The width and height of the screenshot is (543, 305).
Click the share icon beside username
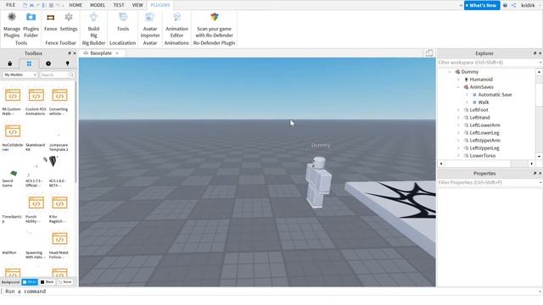click(513, 5)
